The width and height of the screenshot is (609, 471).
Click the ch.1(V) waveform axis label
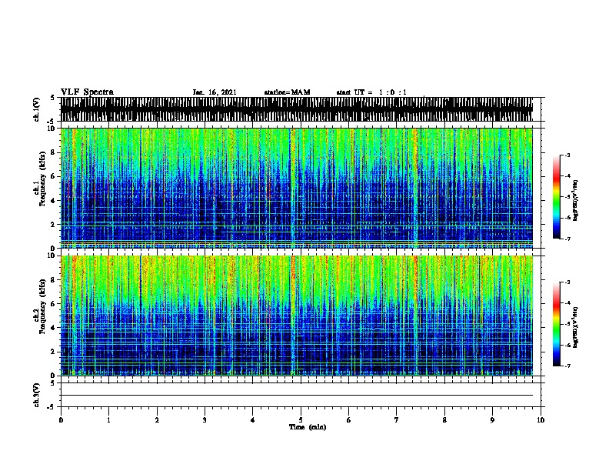point(36,109)
